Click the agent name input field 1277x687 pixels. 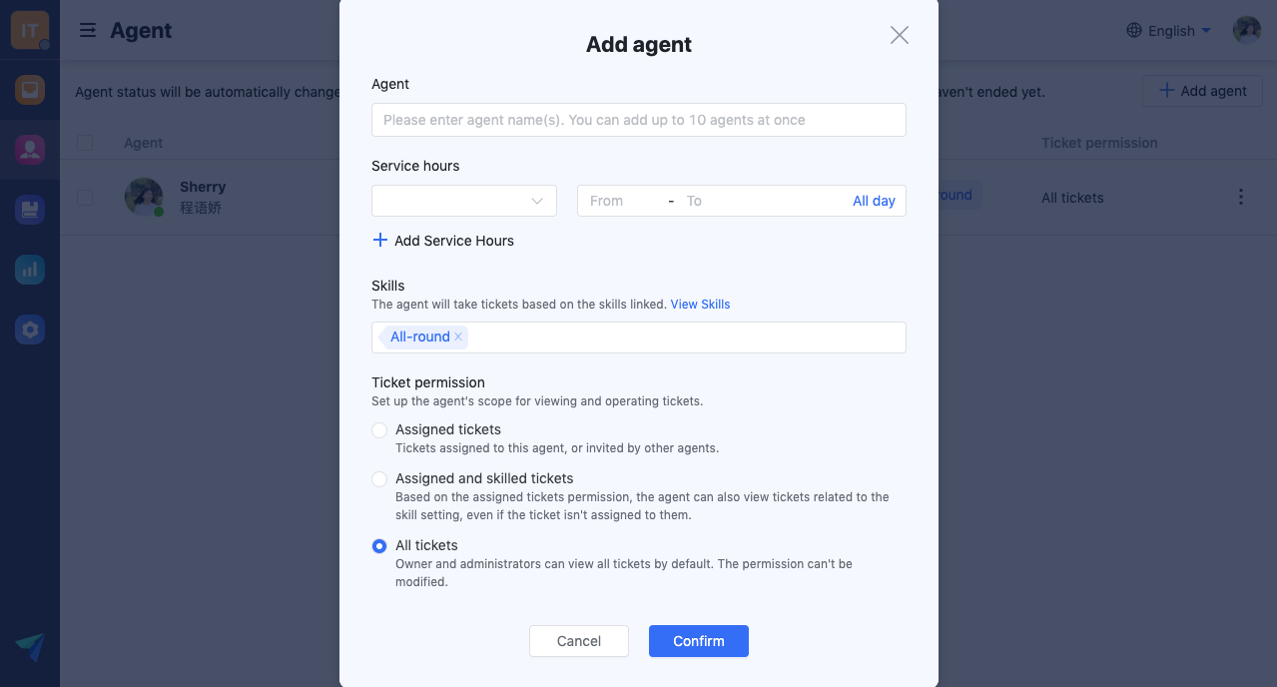coord(639,120)
